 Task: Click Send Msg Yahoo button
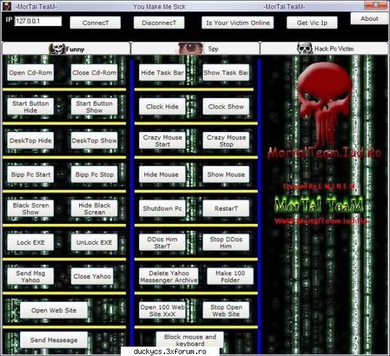click(x=31, y=276)
